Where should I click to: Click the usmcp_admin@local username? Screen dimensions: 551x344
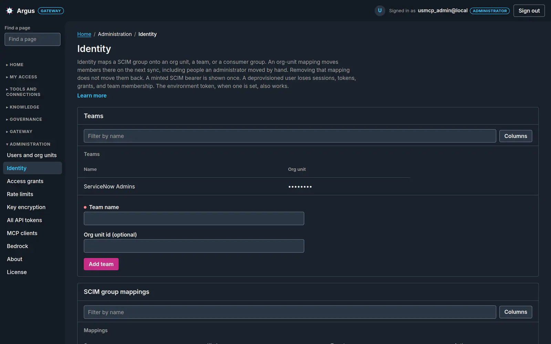[443, 11]
